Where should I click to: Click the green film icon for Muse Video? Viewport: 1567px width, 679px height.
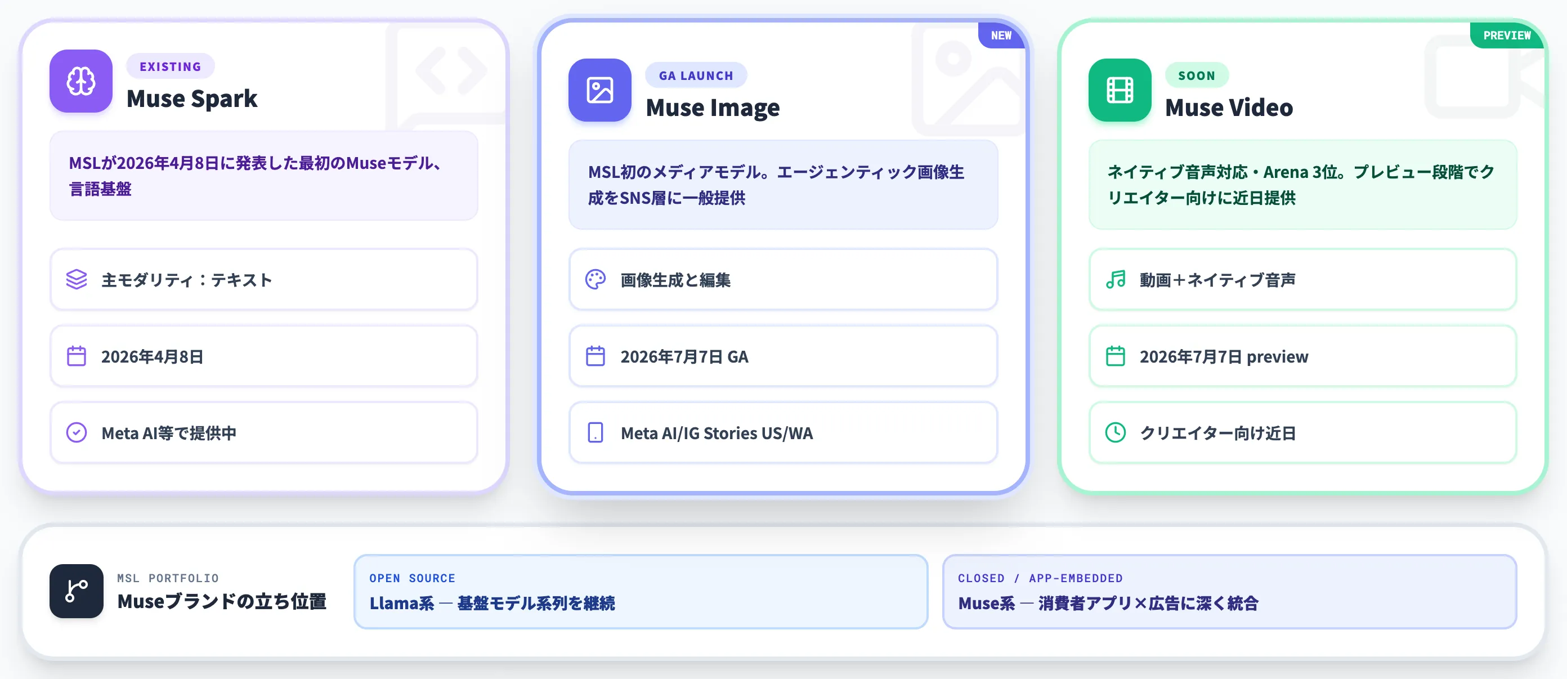click(1120, 90)
